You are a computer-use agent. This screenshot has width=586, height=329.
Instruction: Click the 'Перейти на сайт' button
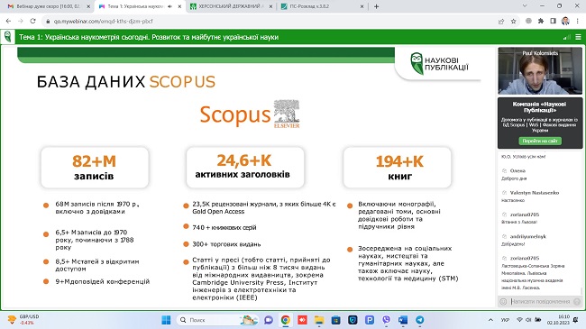[540, 141]
